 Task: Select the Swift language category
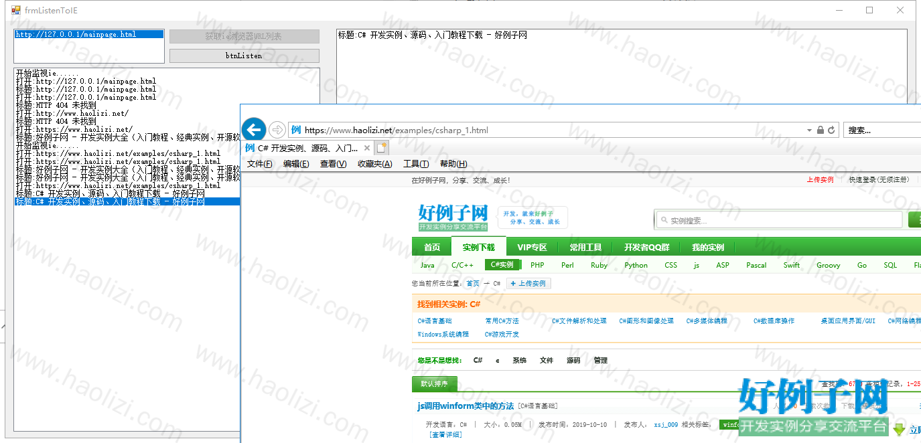coord(792,265)
